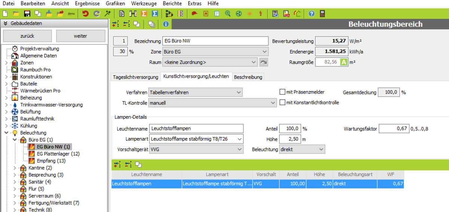Sort by Lampenart column header
The image size is (449, 212).
217,174
